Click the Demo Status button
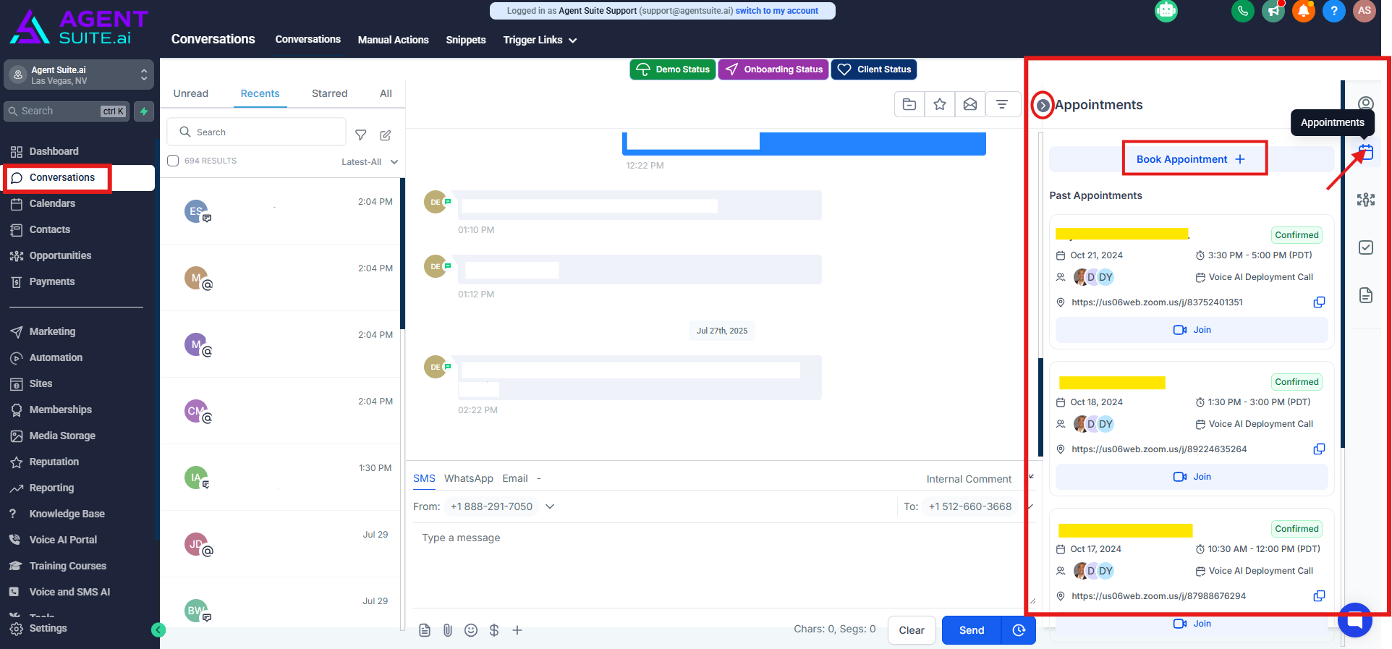 [x=673, y=69]
